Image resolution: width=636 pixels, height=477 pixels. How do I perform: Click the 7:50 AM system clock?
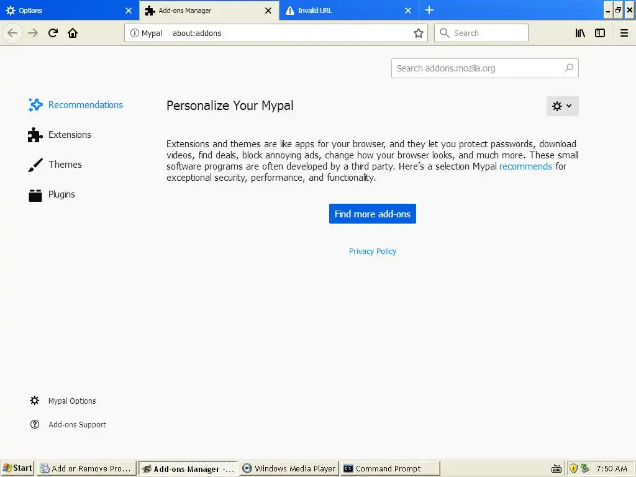(612, 468)
